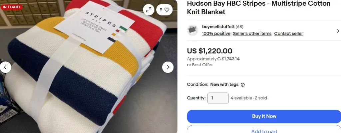Image resolution: width=341 pixels, height=133 pixels.
Task: Expand seller details chevron arrow
Action: tap(338, 31)
